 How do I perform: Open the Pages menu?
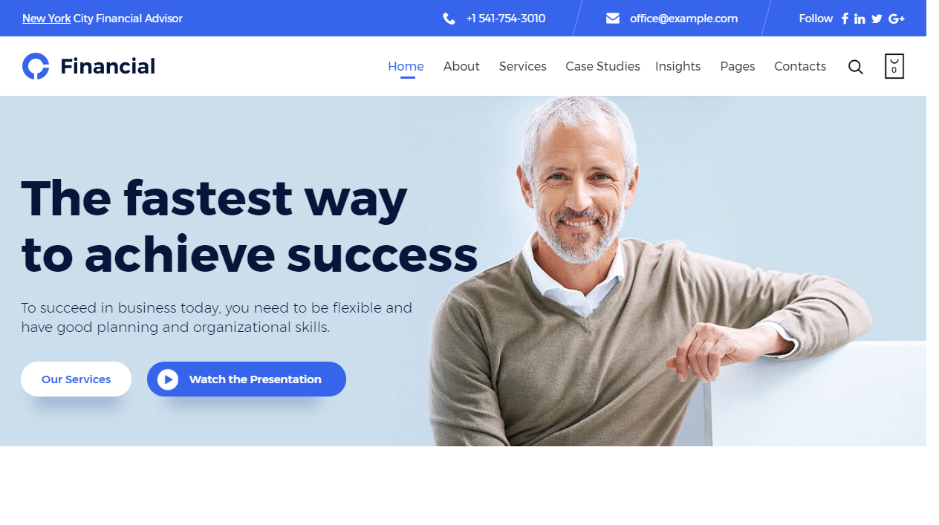point(738,66)
